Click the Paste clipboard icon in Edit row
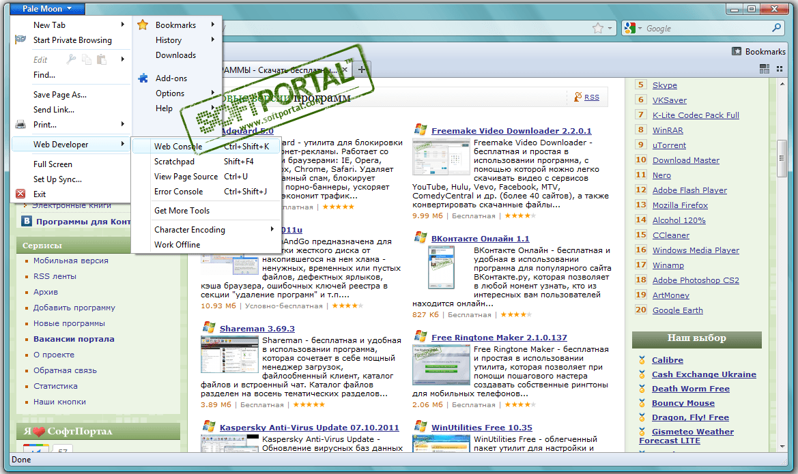Viewport: 798px width, 474px height. point(102,59)
